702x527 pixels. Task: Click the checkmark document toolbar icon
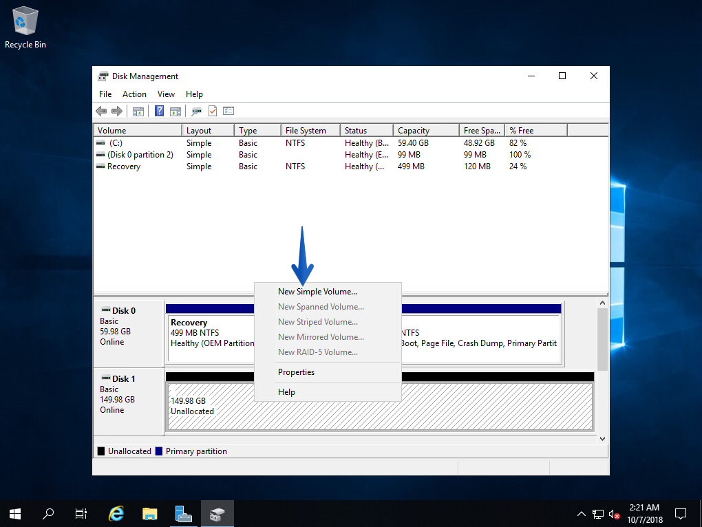pyautogui.click(x=213, y=111)
